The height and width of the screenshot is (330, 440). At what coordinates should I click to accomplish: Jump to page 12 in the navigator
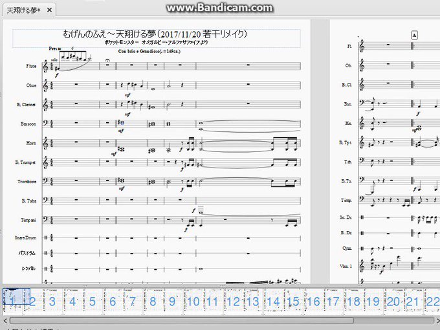click(x=233, y=301)
